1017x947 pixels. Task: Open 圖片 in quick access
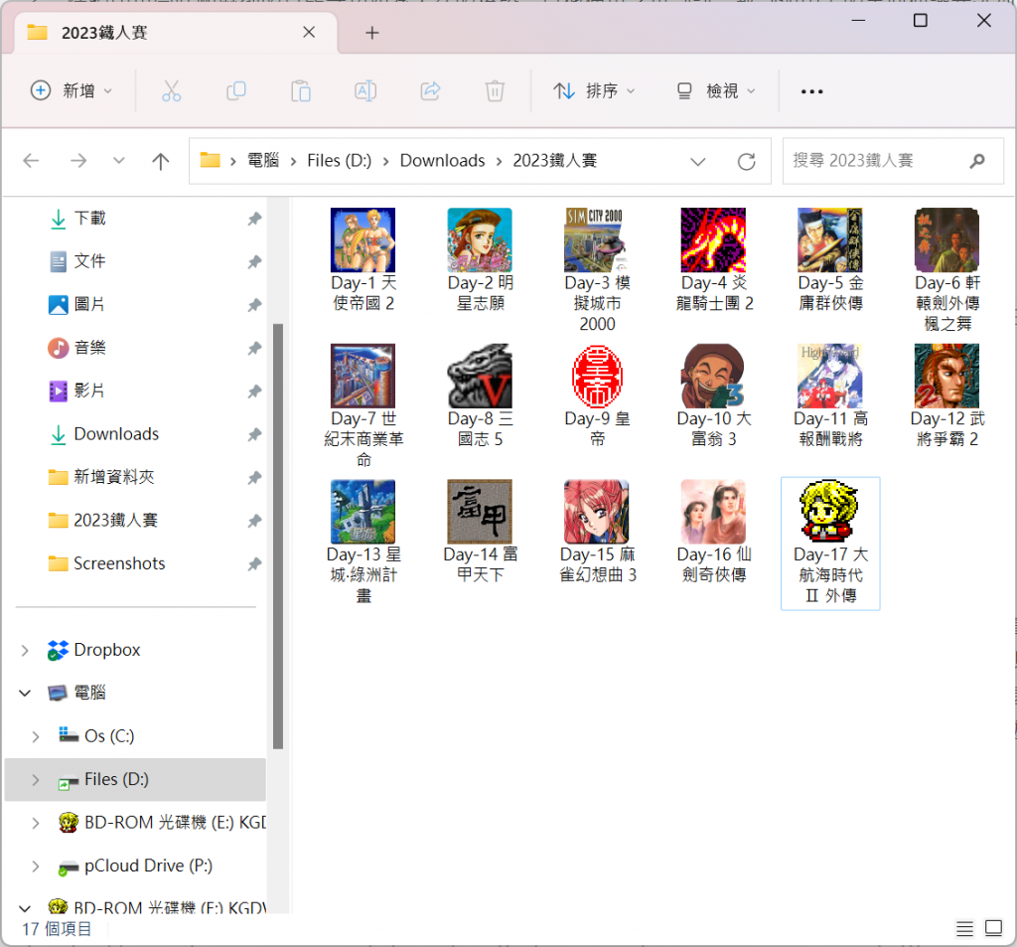[x=90, y=304]
